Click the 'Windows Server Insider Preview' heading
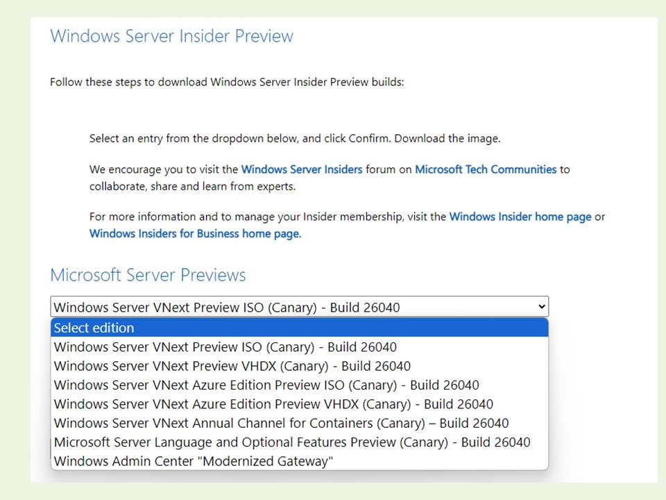This screenshot has width=666, height=500. (x=171, y=36)
